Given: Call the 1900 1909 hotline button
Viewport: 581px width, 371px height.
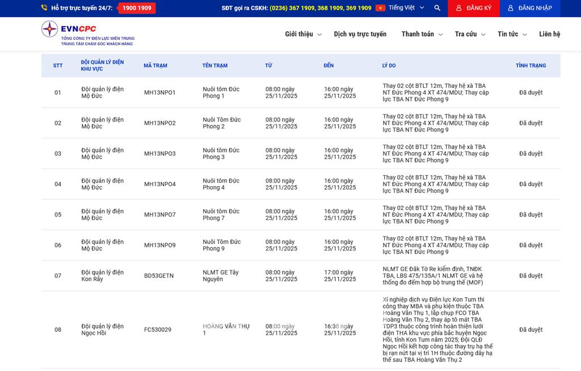Looking at the screenshot, I should point(137,8).
